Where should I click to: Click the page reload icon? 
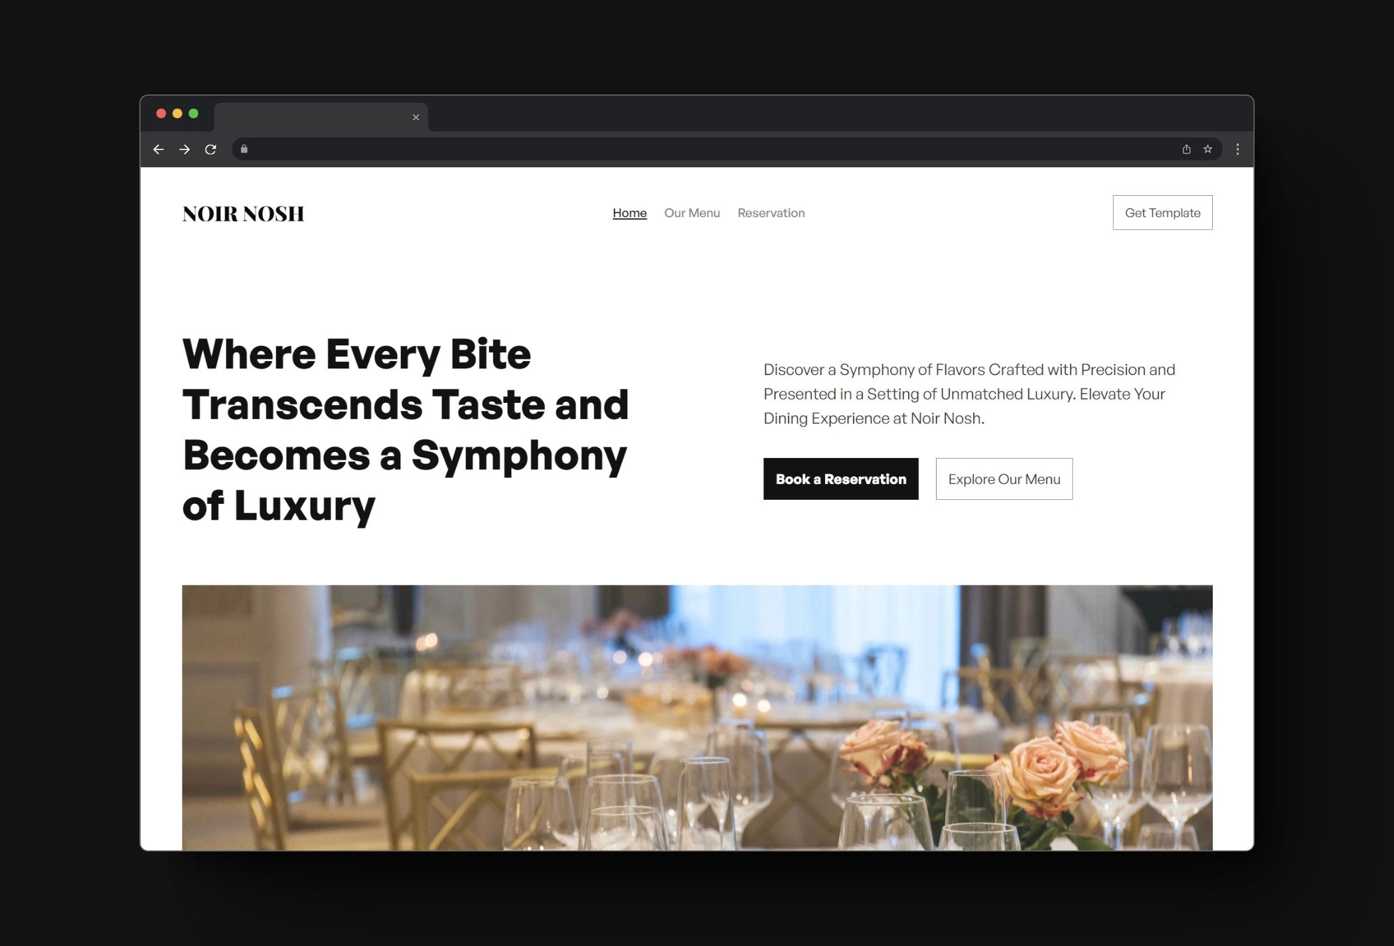tap(211, 149)
